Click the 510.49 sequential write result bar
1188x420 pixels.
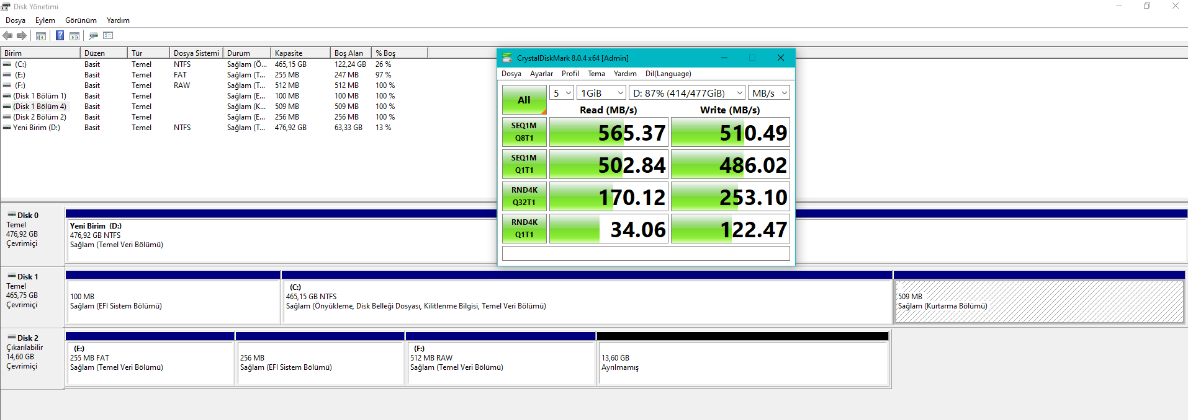[x=731, y=132]
